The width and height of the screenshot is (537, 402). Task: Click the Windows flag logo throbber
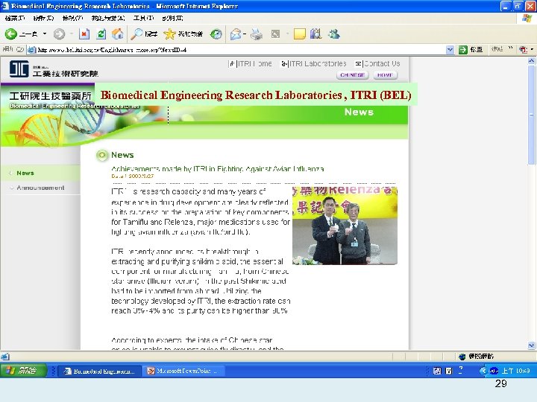coord(527,19)
